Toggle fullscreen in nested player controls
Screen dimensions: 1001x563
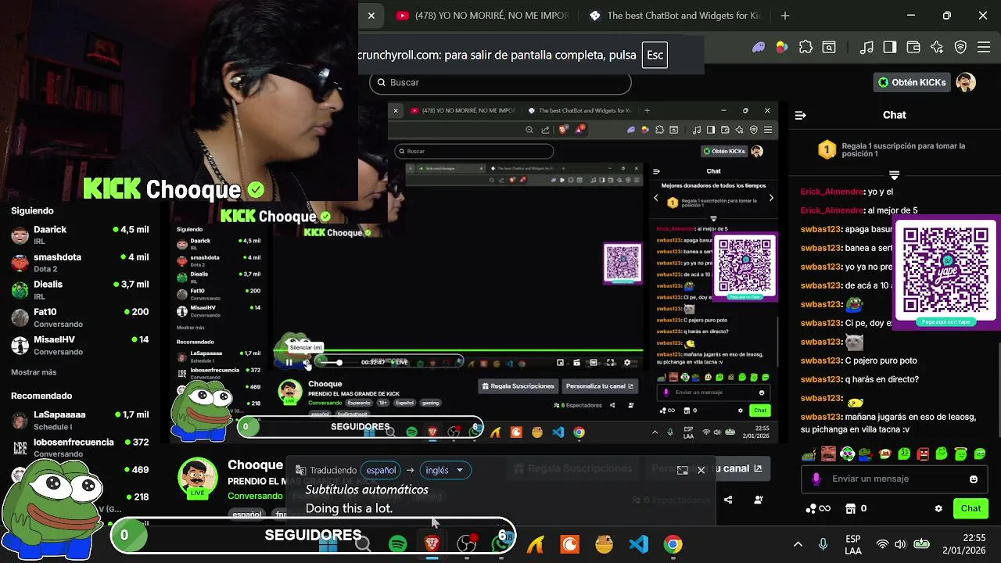coord(610,363)
